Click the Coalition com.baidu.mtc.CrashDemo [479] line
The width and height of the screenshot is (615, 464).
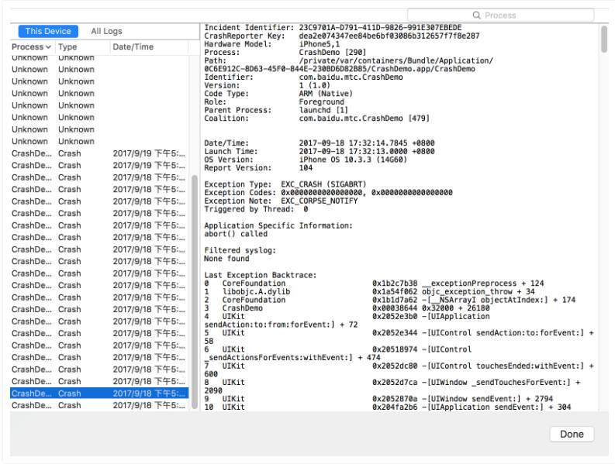316,118
